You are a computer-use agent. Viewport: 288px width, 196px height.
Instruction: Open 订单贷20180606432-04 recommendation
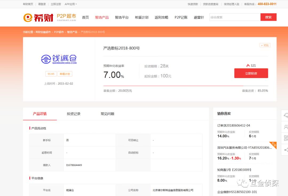[x=234, y=125]
